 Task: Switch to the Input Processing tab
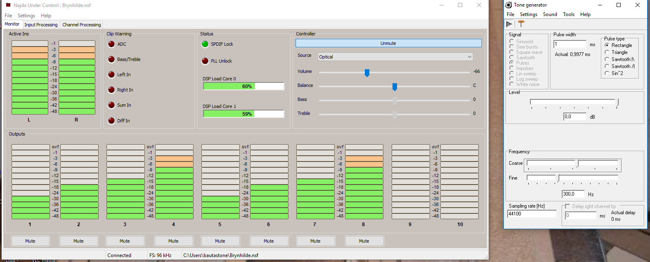coord(41,25)
